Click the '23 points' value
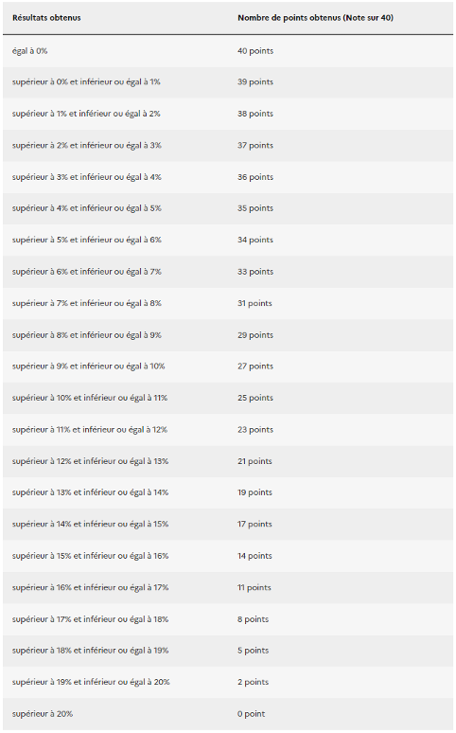Image resolution: width=456 pixels, height=733 pixels. click(x=255, y=430)
